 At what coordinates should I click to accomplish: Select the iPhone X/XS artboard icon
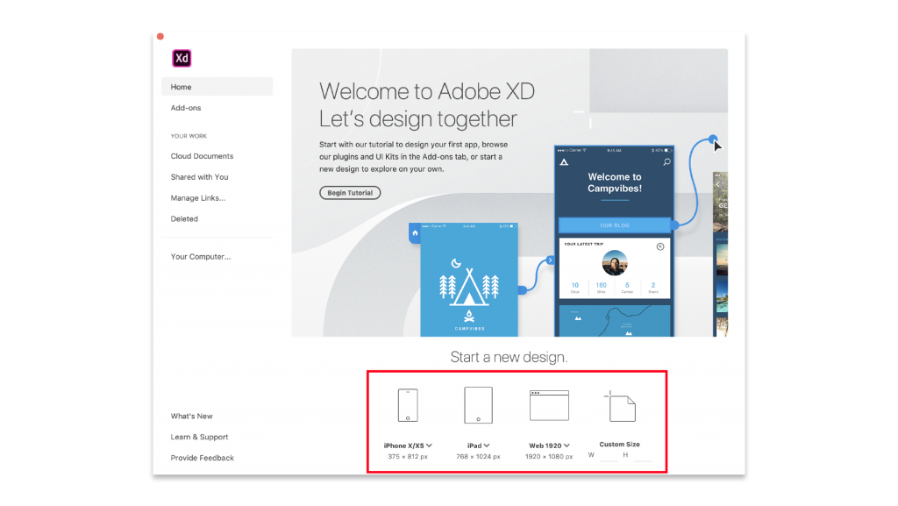[x=408, y=405]
